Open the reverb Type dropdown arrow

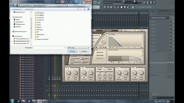click(x=103, y=47)
